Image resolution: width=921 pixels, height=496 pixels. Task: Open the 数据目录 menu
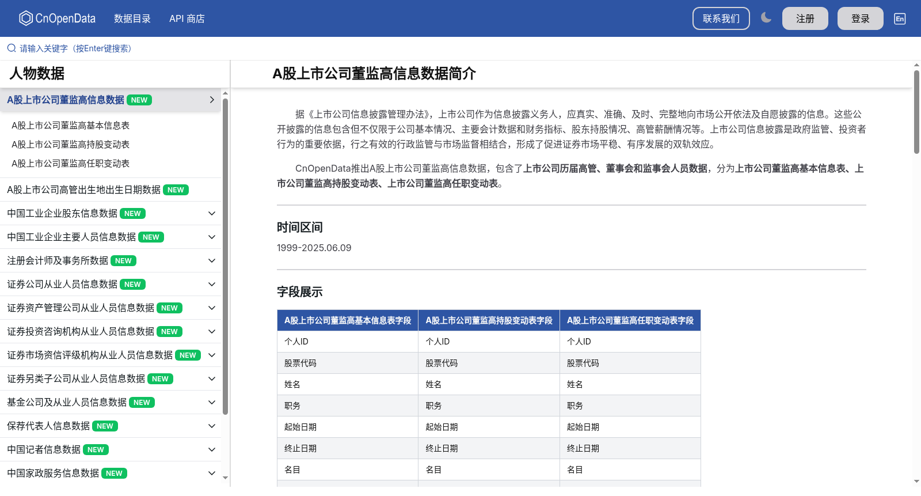point(132,18)
